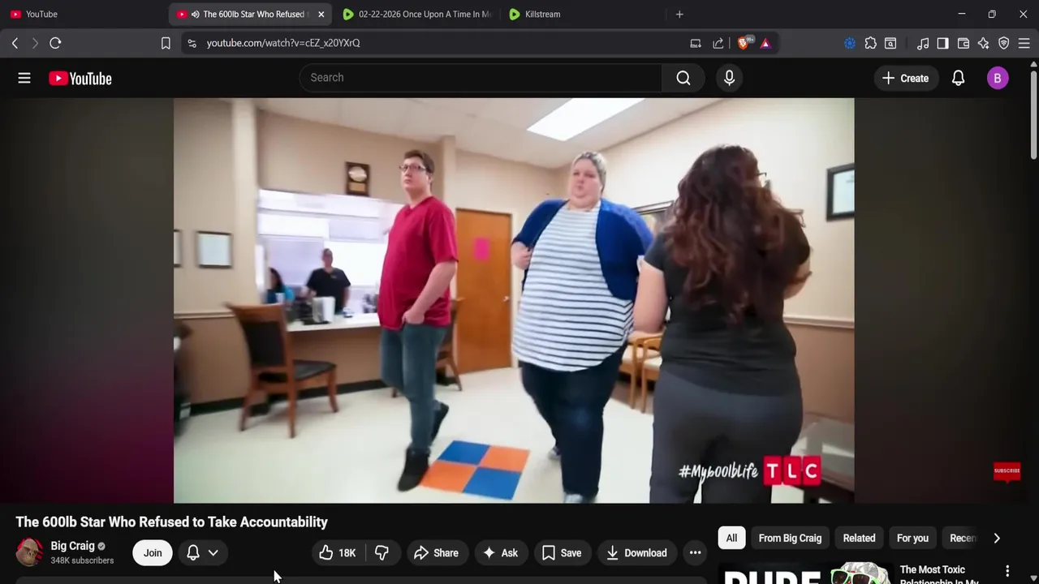This screenshot has height=584, width=1039.
Task: Open three-dot menu for The Most Toxic Relationship video
Action: pyautogui.click(x=1007, y=571)
